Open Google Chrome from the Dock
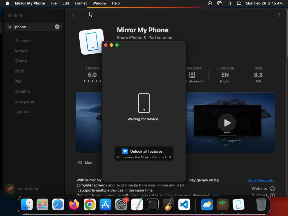Viewport: 288px width, 216px height. point(90,204)
